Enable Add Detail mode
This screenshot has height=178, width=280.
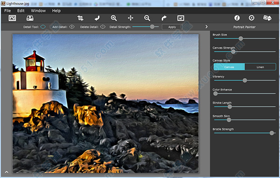(x=72, y=27)
